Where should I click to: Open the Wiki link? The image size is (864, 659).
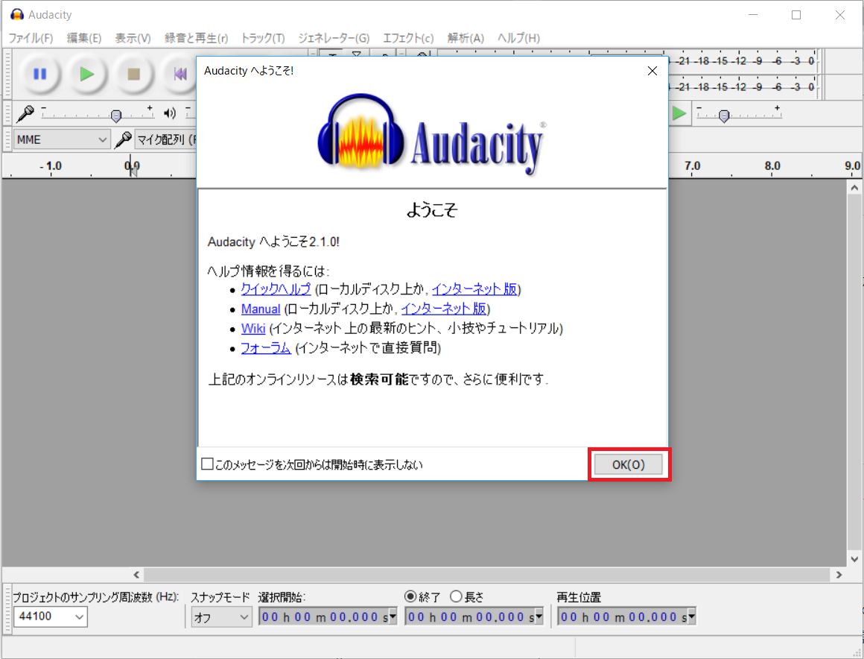(x=253, y=328)
